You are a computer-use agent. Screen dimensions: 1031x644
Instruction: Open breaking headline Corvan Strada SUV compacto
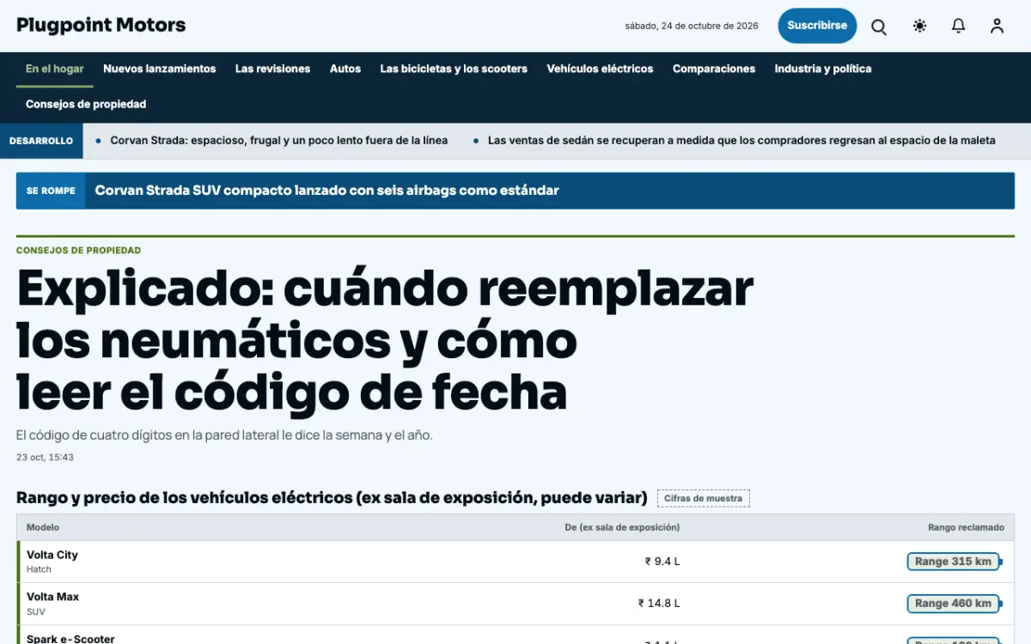[326, 191]
